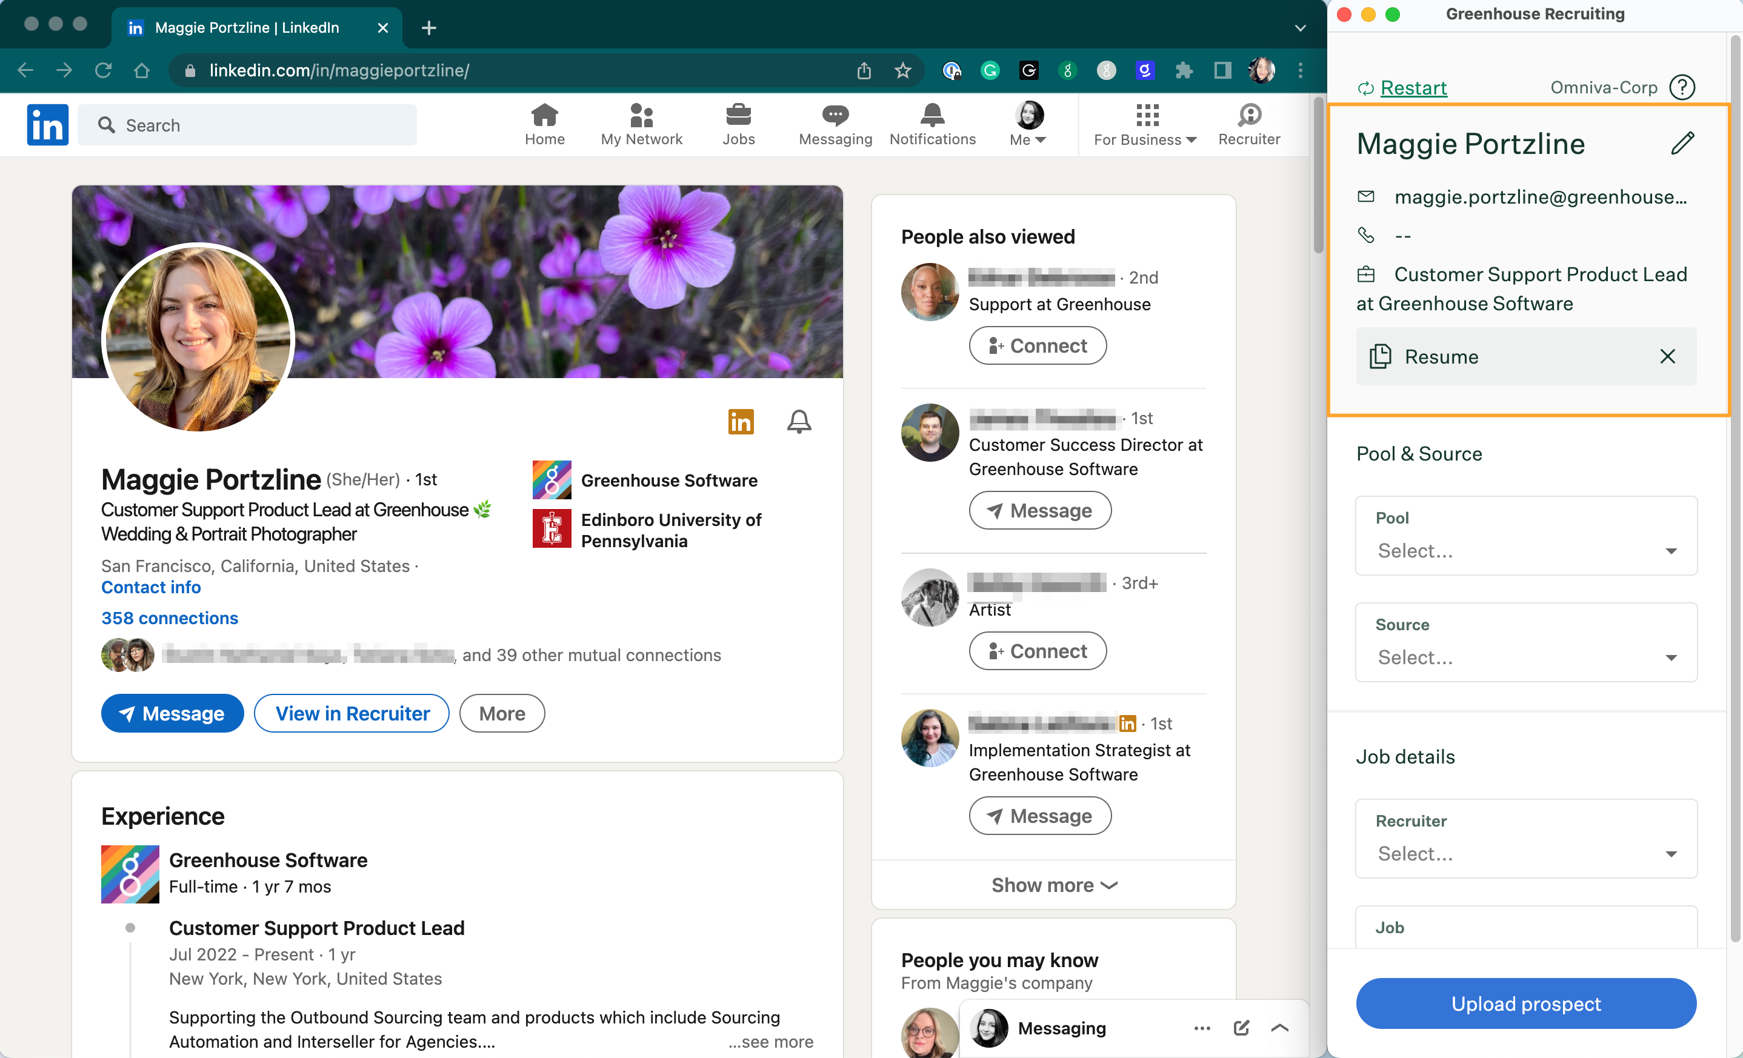Click browser home icon
The image size is (1743, 1058).
point(141,70)
